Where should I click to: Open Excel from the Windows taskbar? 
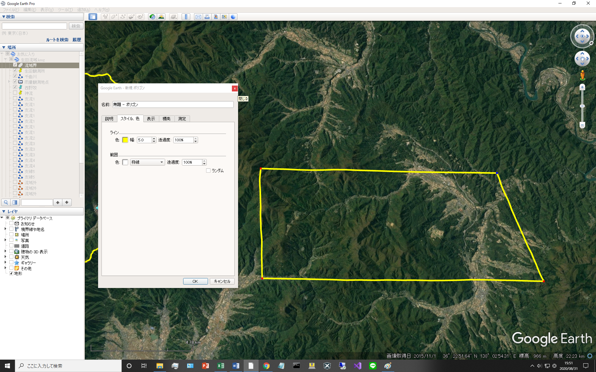220,366
